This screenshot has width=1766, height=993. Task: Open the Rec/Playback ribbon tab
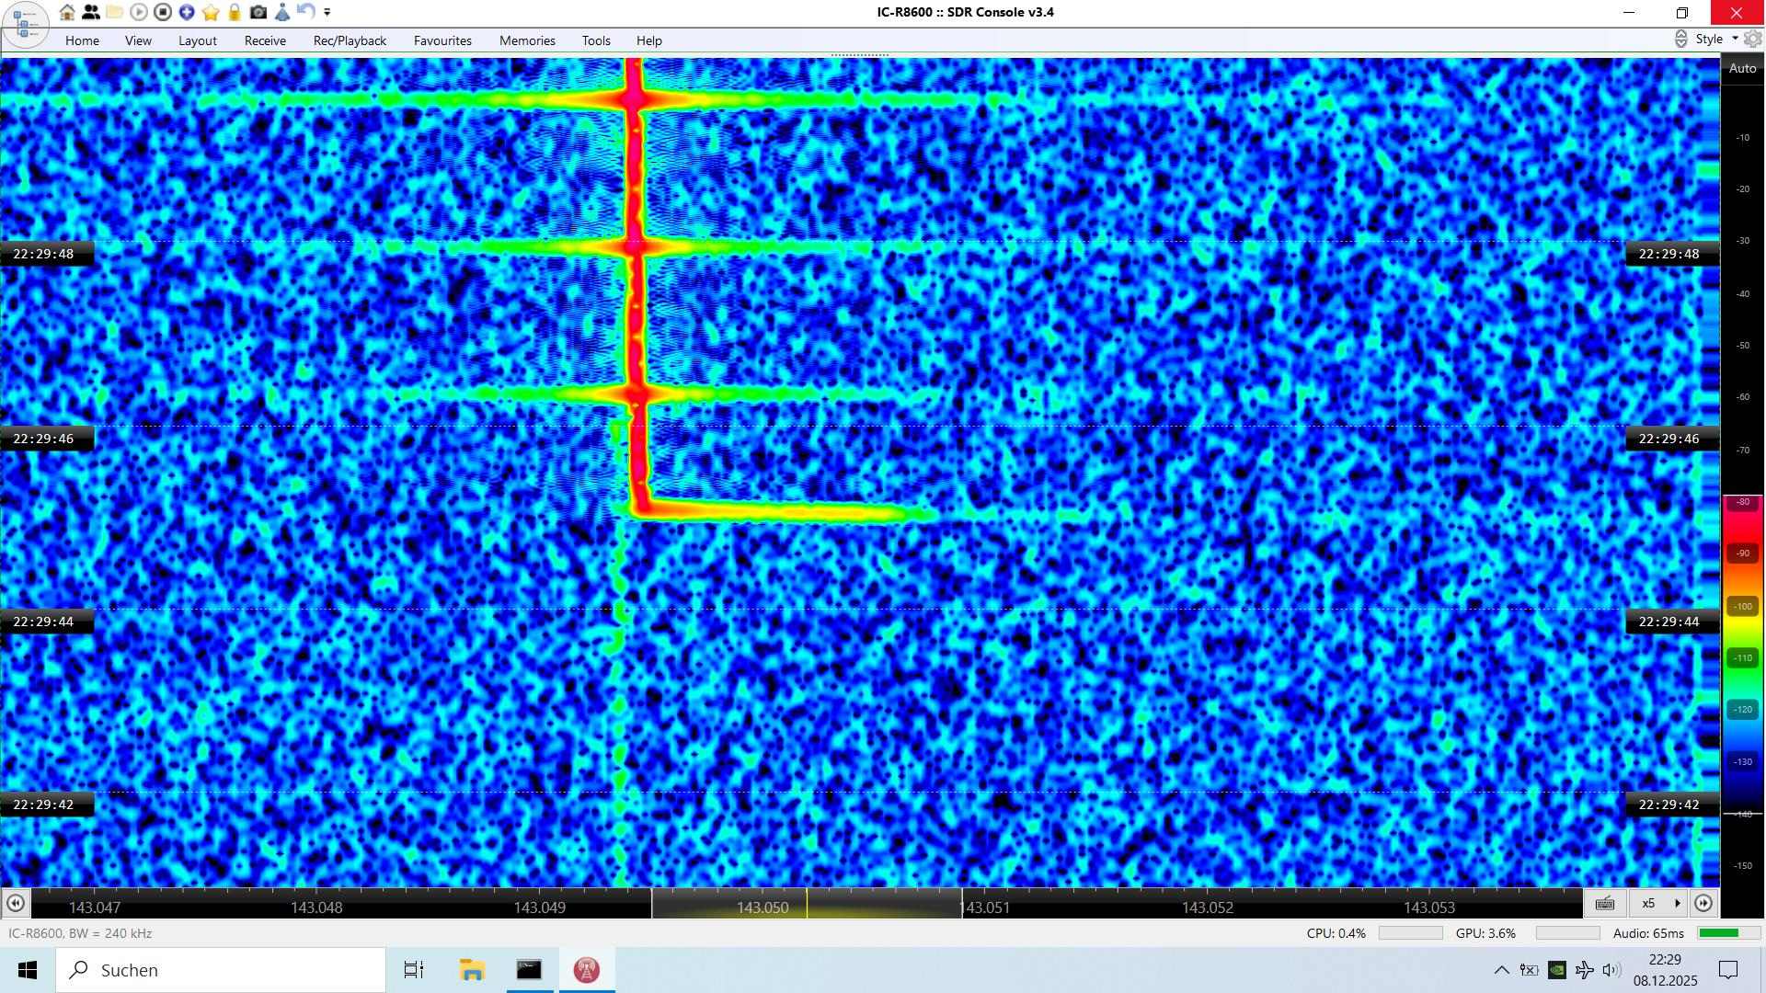pos(350,40)
